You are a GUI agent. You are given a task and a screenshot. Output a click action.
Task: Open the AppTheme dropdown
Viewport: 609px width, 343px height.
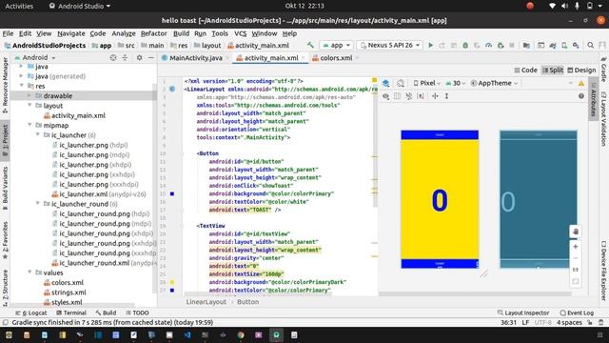(x=494, y=83)
